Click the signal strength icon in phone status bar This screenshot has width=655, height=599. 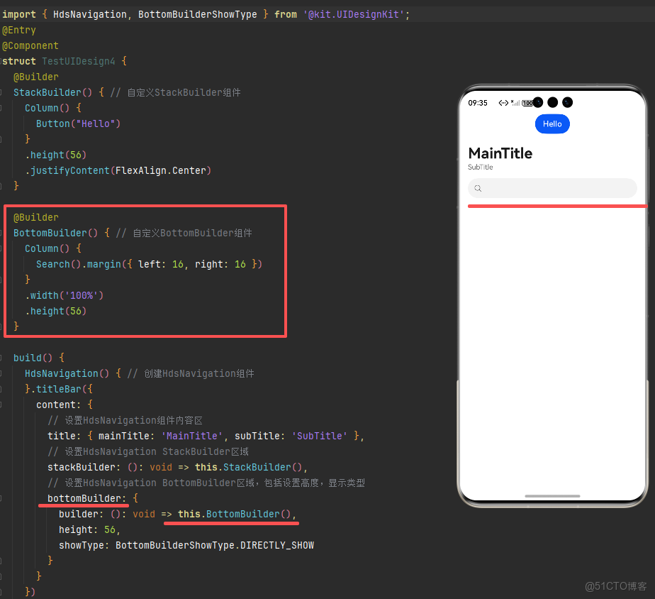[x=515, y=103]
